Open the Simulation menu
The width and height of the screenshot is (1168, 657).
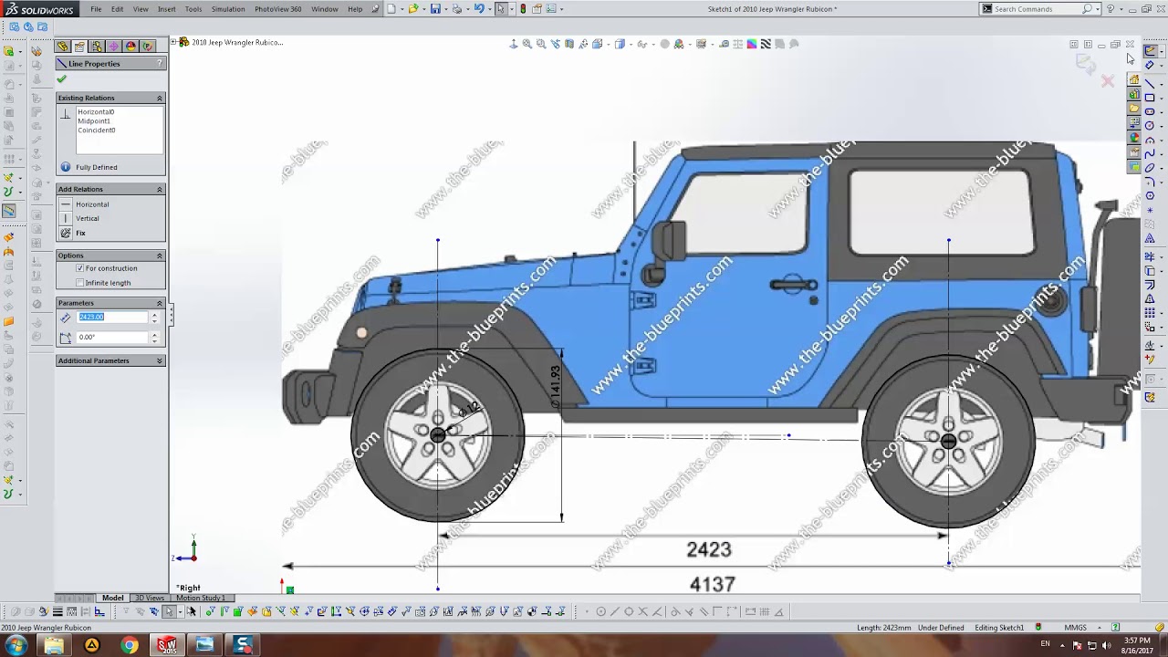(x=228, y=9)
